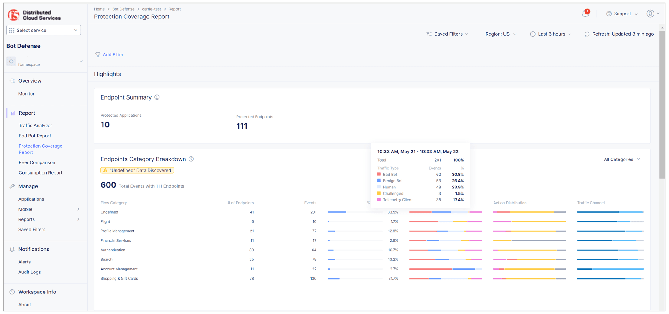Click the Workspace Info circle icon
669x314 pixels.
click(12, 292)
